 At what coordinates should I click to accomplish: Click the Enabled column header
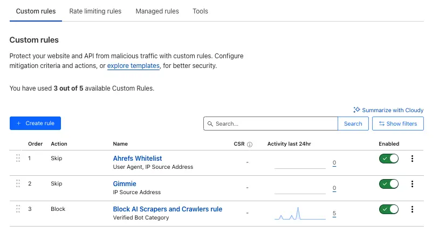tap(389, 143)
